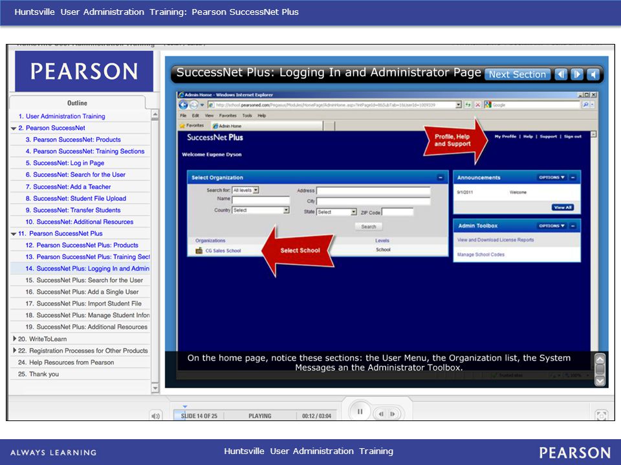Open 5. SuccessNet: Log in Page
621x465 pixels.
[65, 163]
